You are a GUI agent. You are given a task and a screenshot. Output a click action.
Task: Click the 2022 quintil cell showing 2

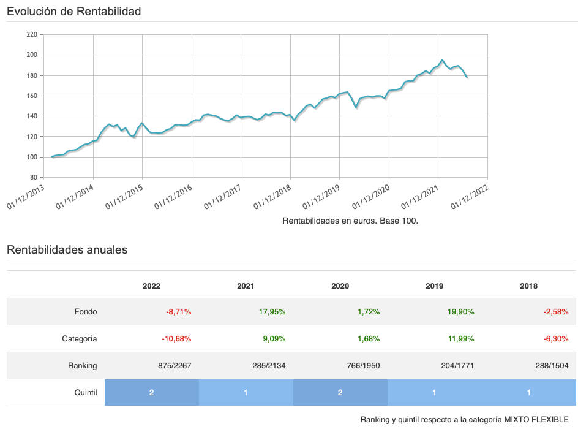(152, 392)
